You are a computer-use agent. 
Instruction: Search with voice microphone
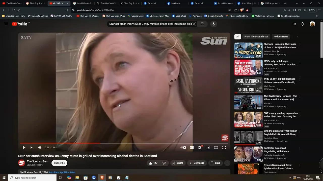click(213, 24)
